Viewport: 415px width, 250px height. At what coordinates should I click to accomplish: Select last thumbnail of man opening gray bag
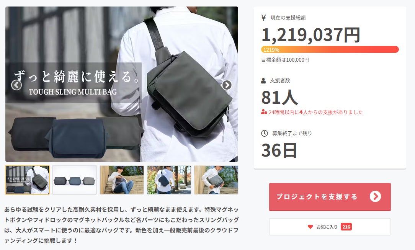click(216, 180)
